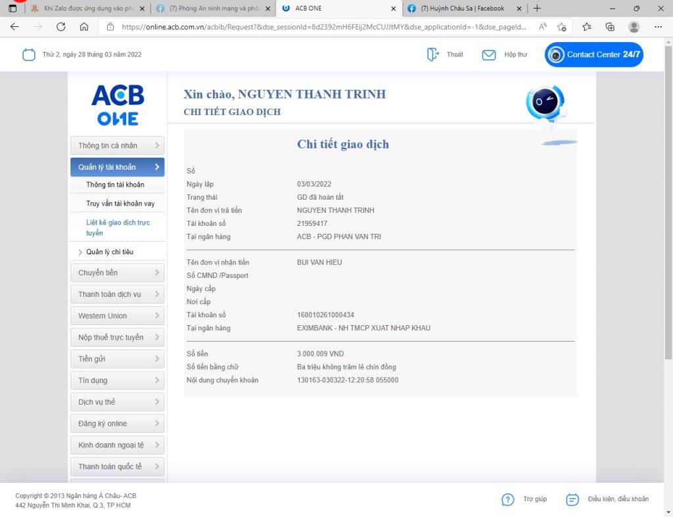Click the page vertical scrollbar
Viewport: 673px width, 517px height.
[668, 197]
